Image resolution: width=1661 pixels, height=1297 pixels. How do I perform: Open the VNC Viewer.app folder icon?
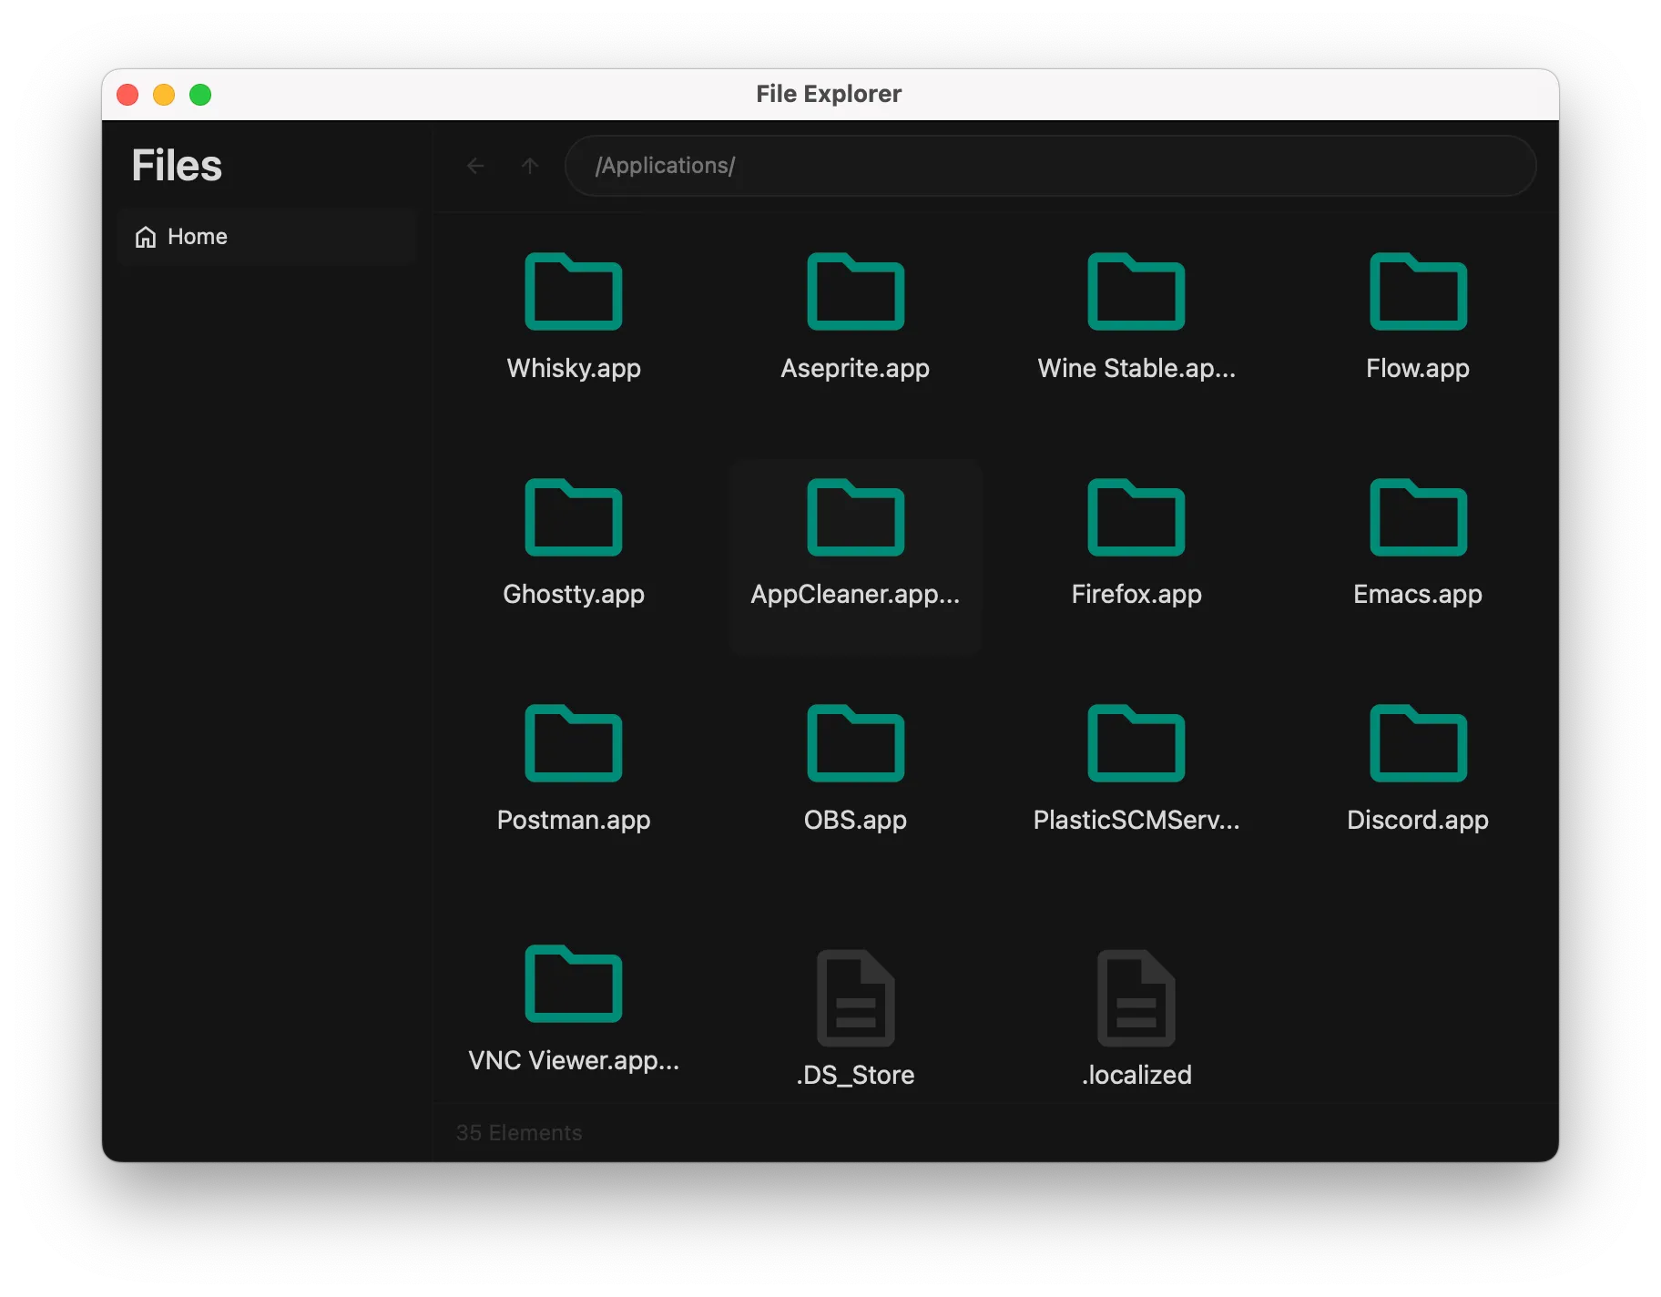[x=574, y=984]
